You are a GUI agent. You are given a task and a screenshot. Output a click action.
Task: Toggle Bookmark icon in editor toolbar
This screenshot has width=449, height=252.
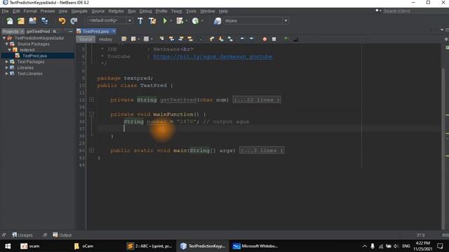(x=230, y=39)
